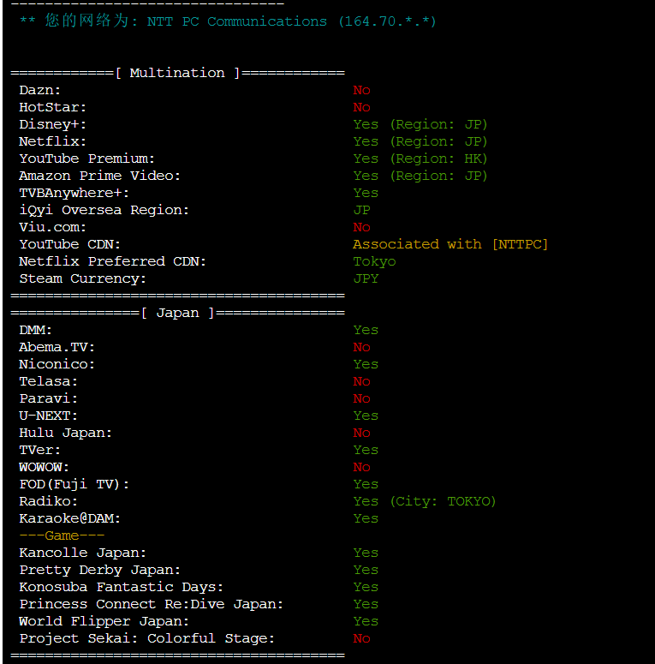Select the 'Yes' result for Kancolle Japan
Screen dimensions: 655x664
366,553
